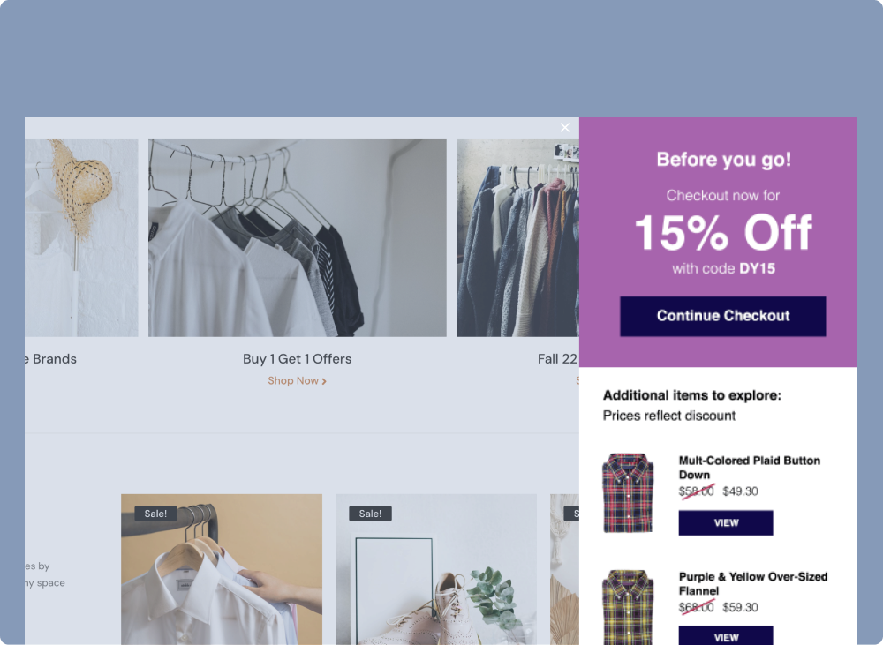Click the Mult-Colored Plaid Button Down title
883x645 pixels.
click(x=749, y=468)
